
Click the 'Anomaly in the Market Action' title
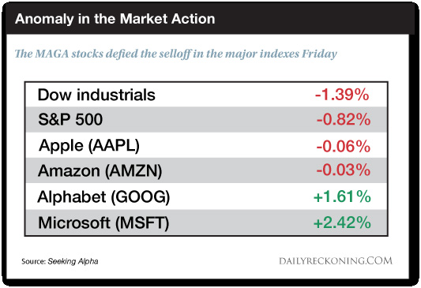pyautogui.click(x=115, y=19)
